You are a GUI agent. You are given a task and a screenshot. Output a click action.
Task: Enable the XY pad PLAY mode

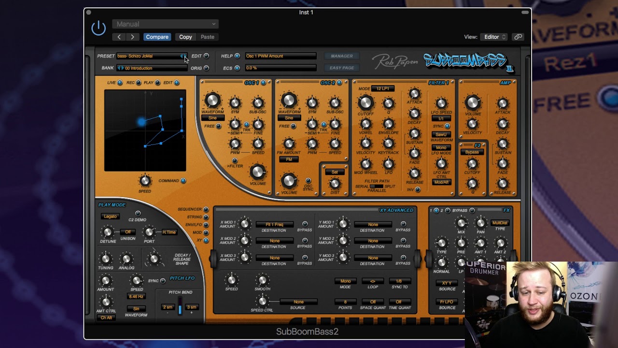[157, 83]
